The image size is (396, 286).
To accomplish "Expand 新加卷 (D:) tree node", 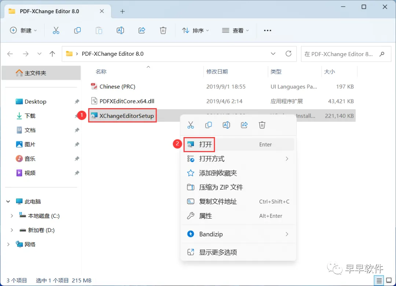I will coord(12,230).
